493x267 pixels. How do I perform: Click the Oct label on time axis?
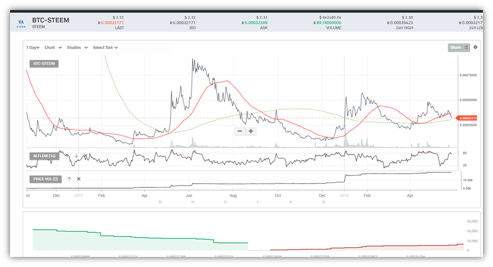coord(278,196)
